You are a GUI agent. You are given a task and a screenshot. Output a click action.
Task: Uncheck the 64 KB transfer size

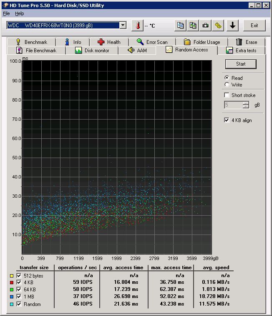[x=19, y=289]
